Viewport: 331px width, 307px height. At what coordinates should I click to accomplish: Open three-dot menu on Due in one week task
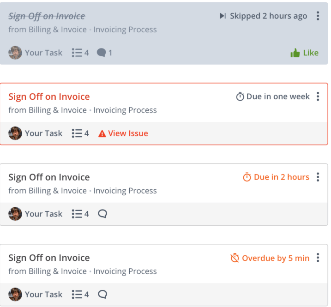(318, 96)
